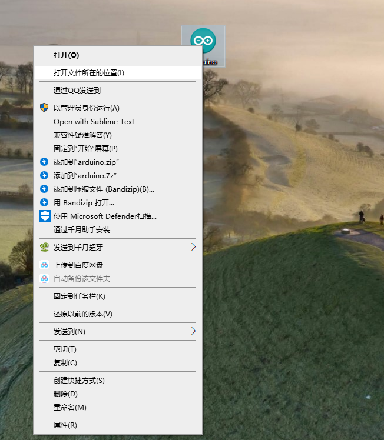The image size is (384, 440).
Task: Select 添加到压缩文件 (Bandizip)(B)...
Action: (x=118, y=189)
